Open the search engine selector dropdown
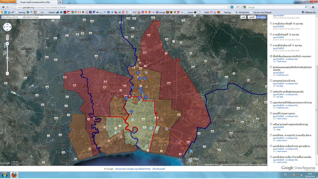This screenshot has height=179, width=318. click(x=245, y=7)
